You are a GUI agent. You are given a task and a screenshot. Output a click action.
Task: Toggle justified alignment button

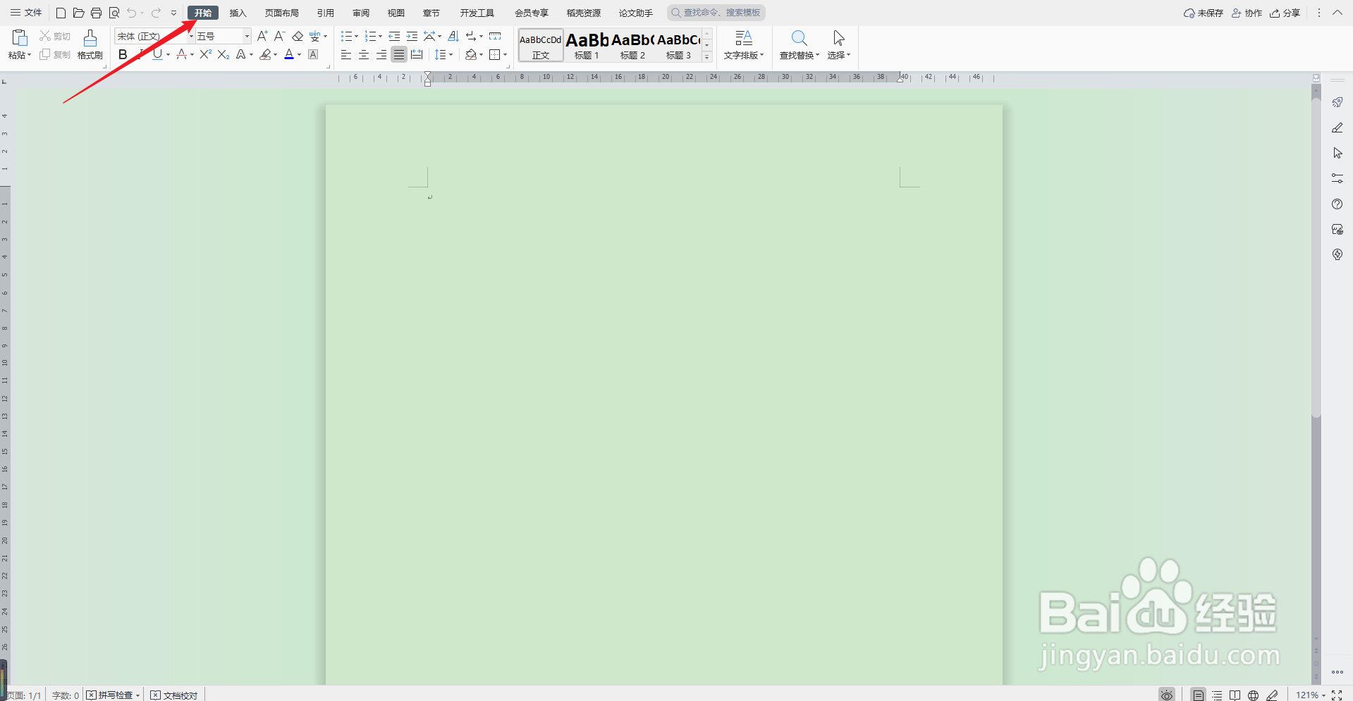tap(399, 54)
